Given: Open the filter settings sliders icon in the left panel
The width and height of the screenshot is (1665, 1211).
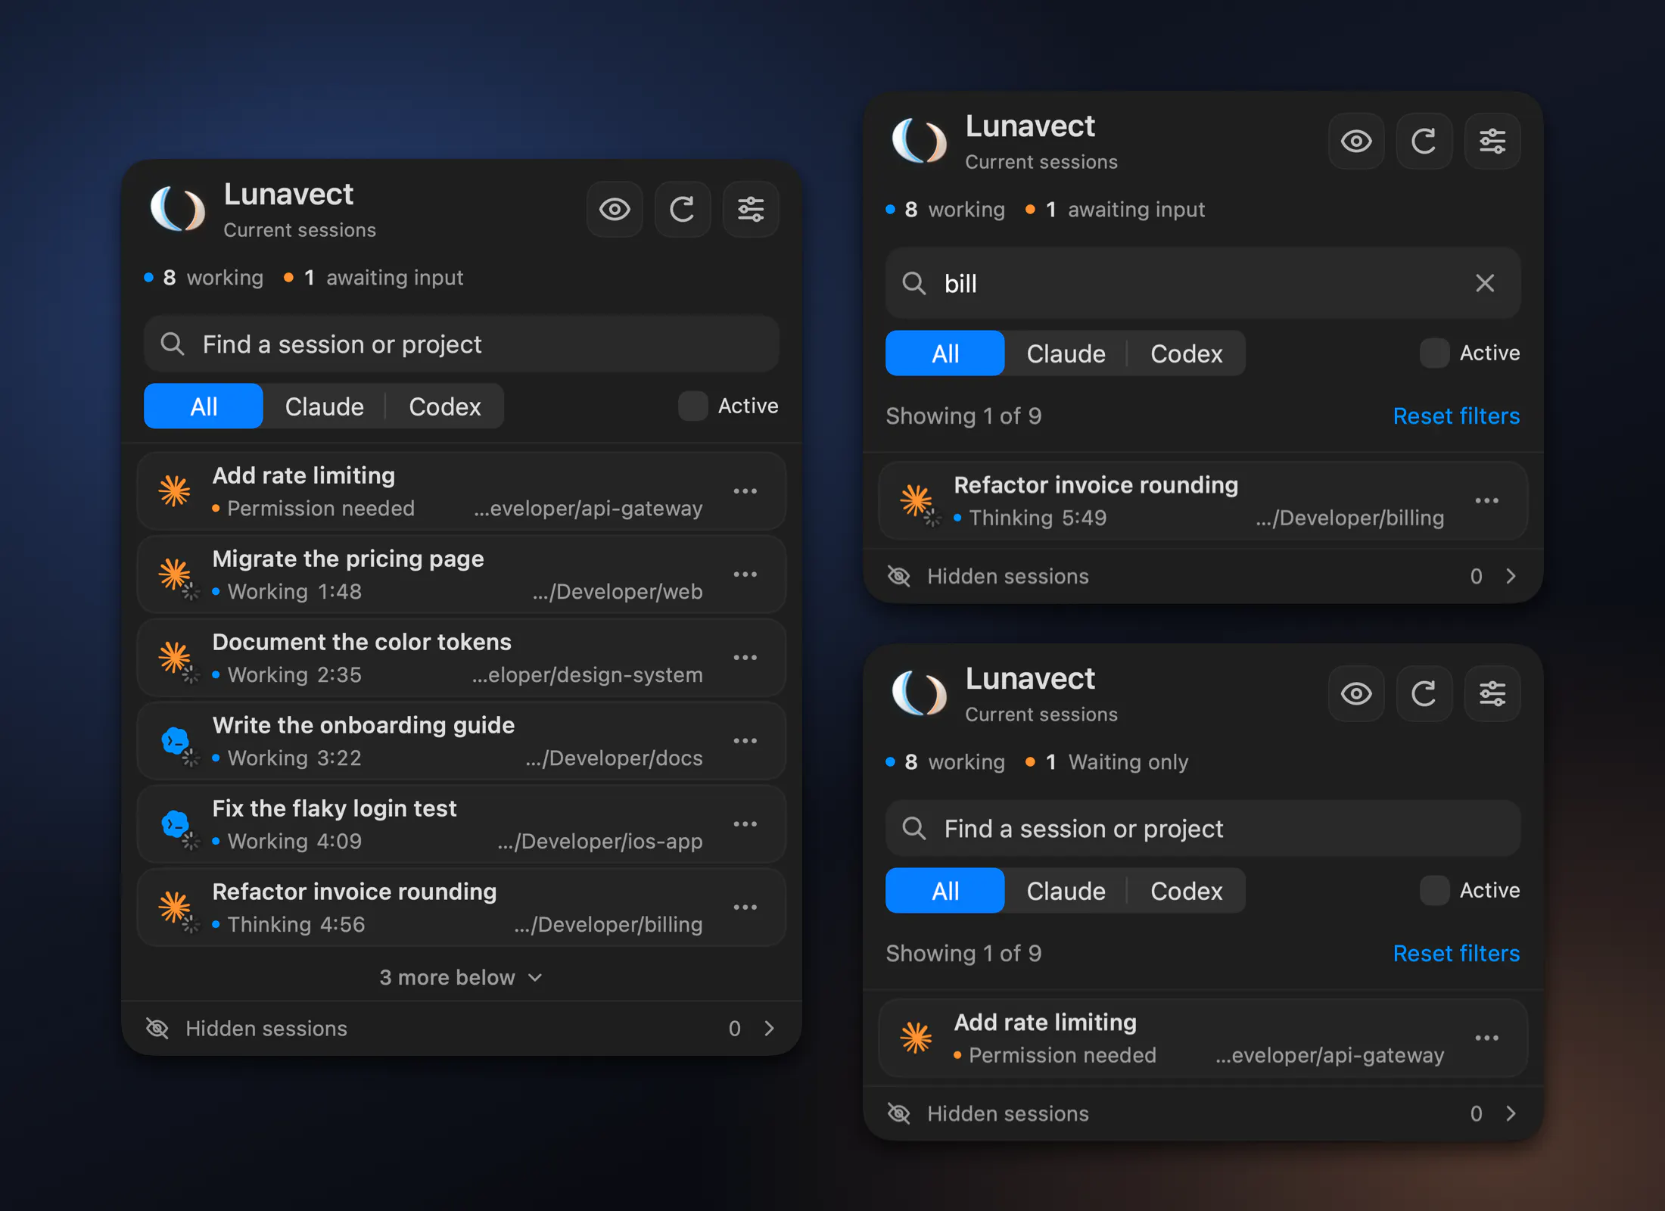Looking at the screenshot, I should [751, 210].
